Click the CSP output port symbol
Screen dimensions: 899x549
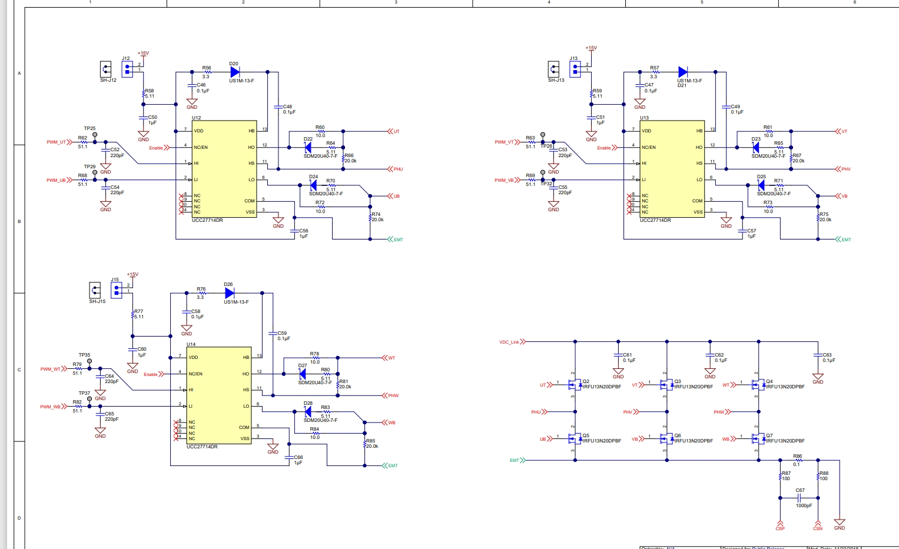(x=780, y=525)
